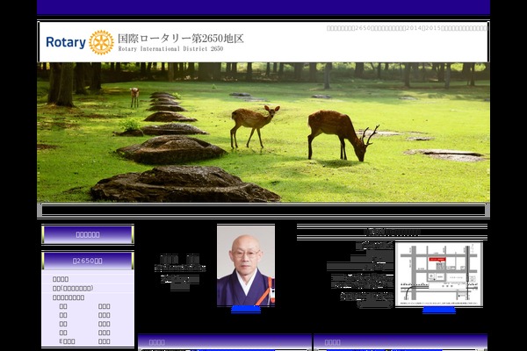Click the deer meadow banner image

coord(263,132)
